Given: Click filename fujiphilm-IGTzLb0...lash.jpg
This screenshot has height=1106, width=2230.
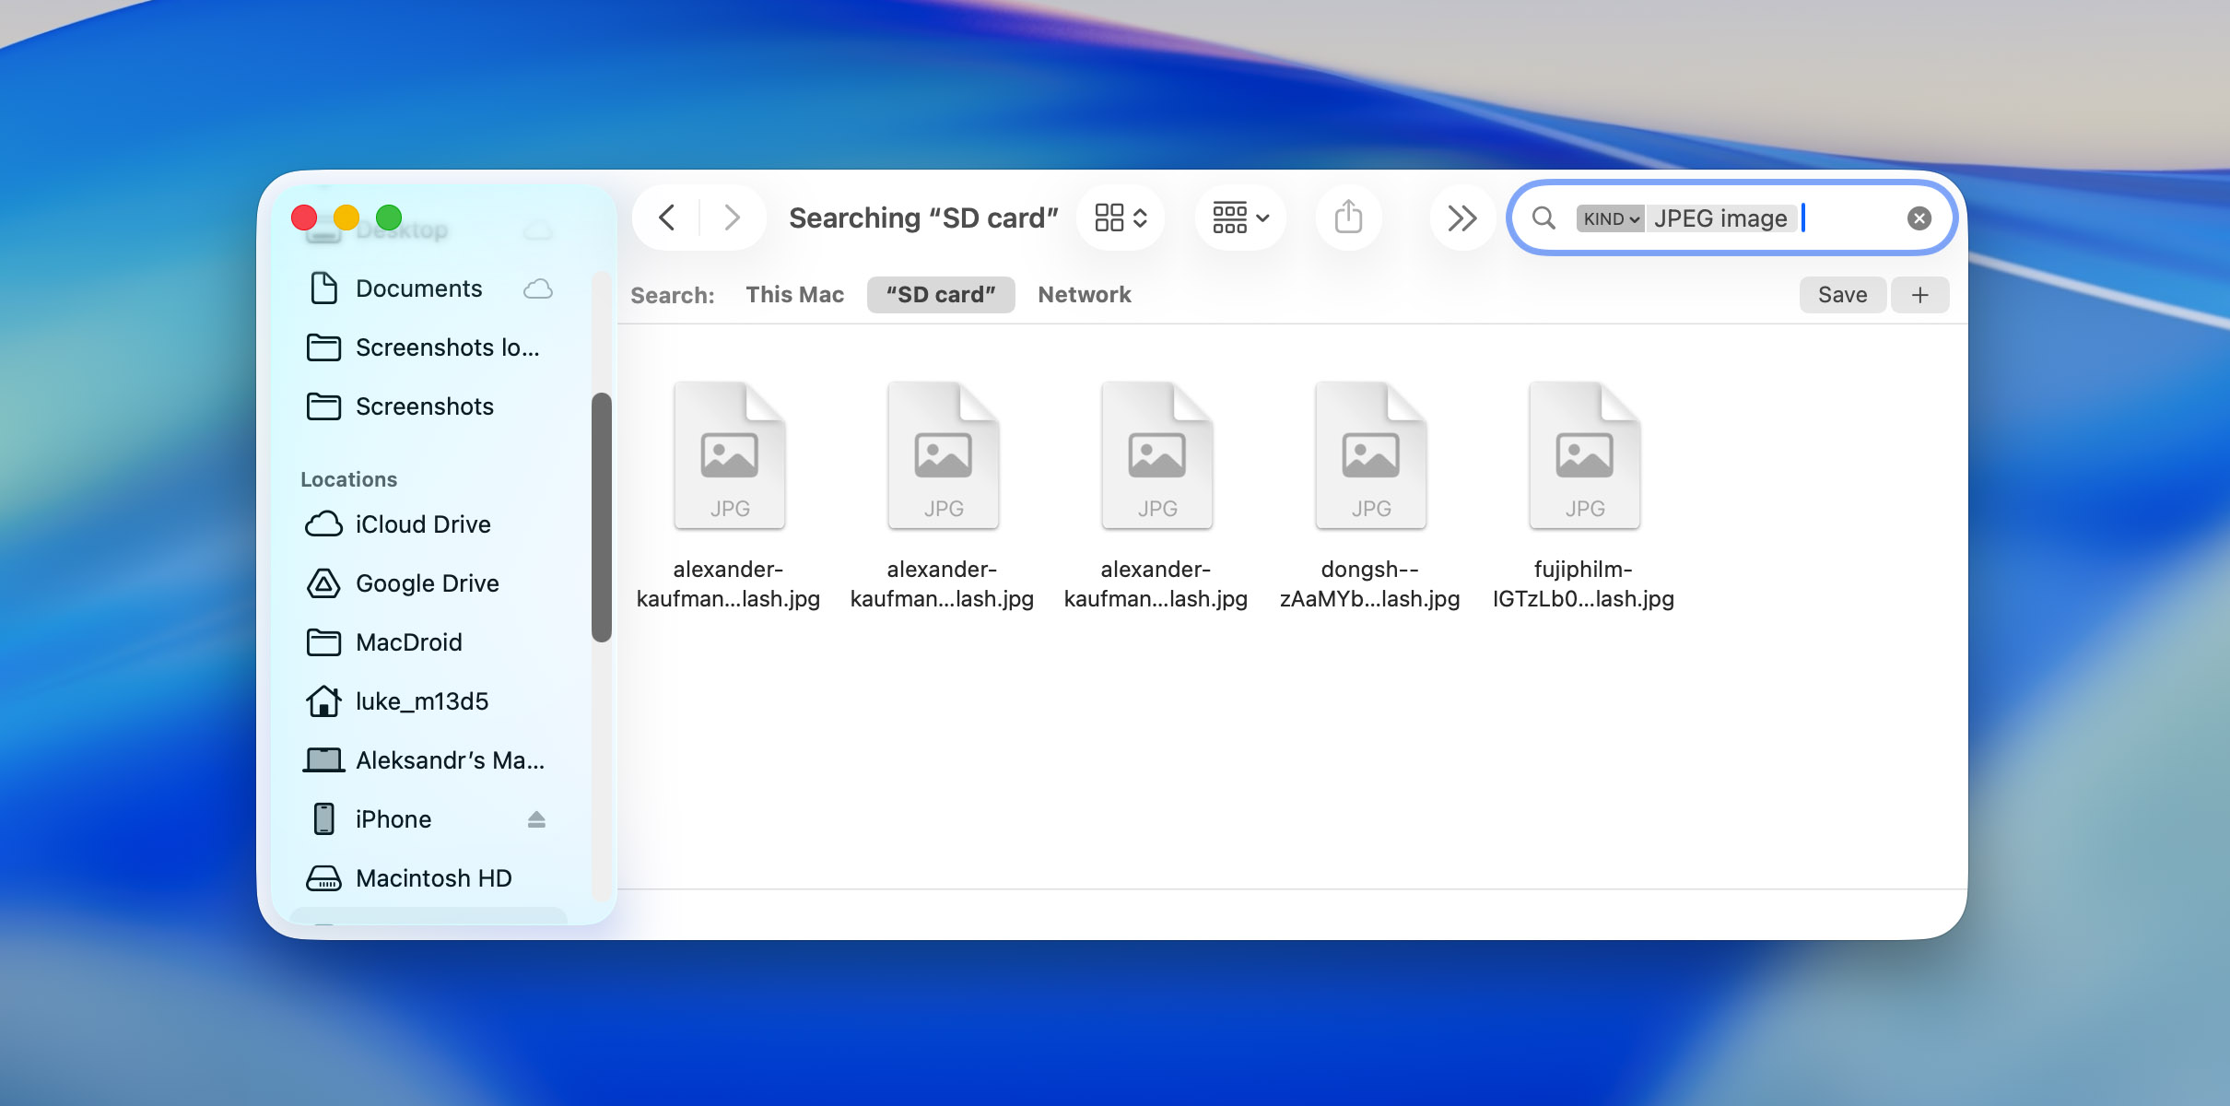Looking at the screenshot, I should tap(1583, 584).
